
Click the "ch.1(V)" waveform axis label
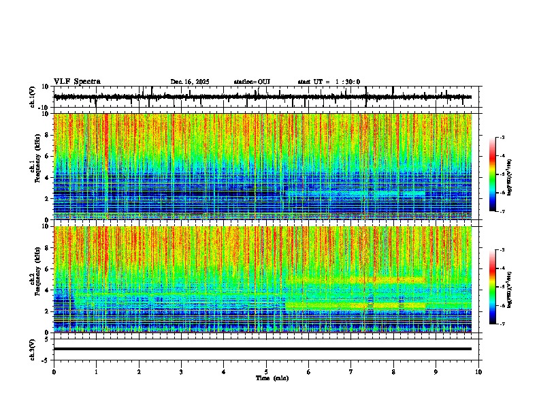[33, 97]
